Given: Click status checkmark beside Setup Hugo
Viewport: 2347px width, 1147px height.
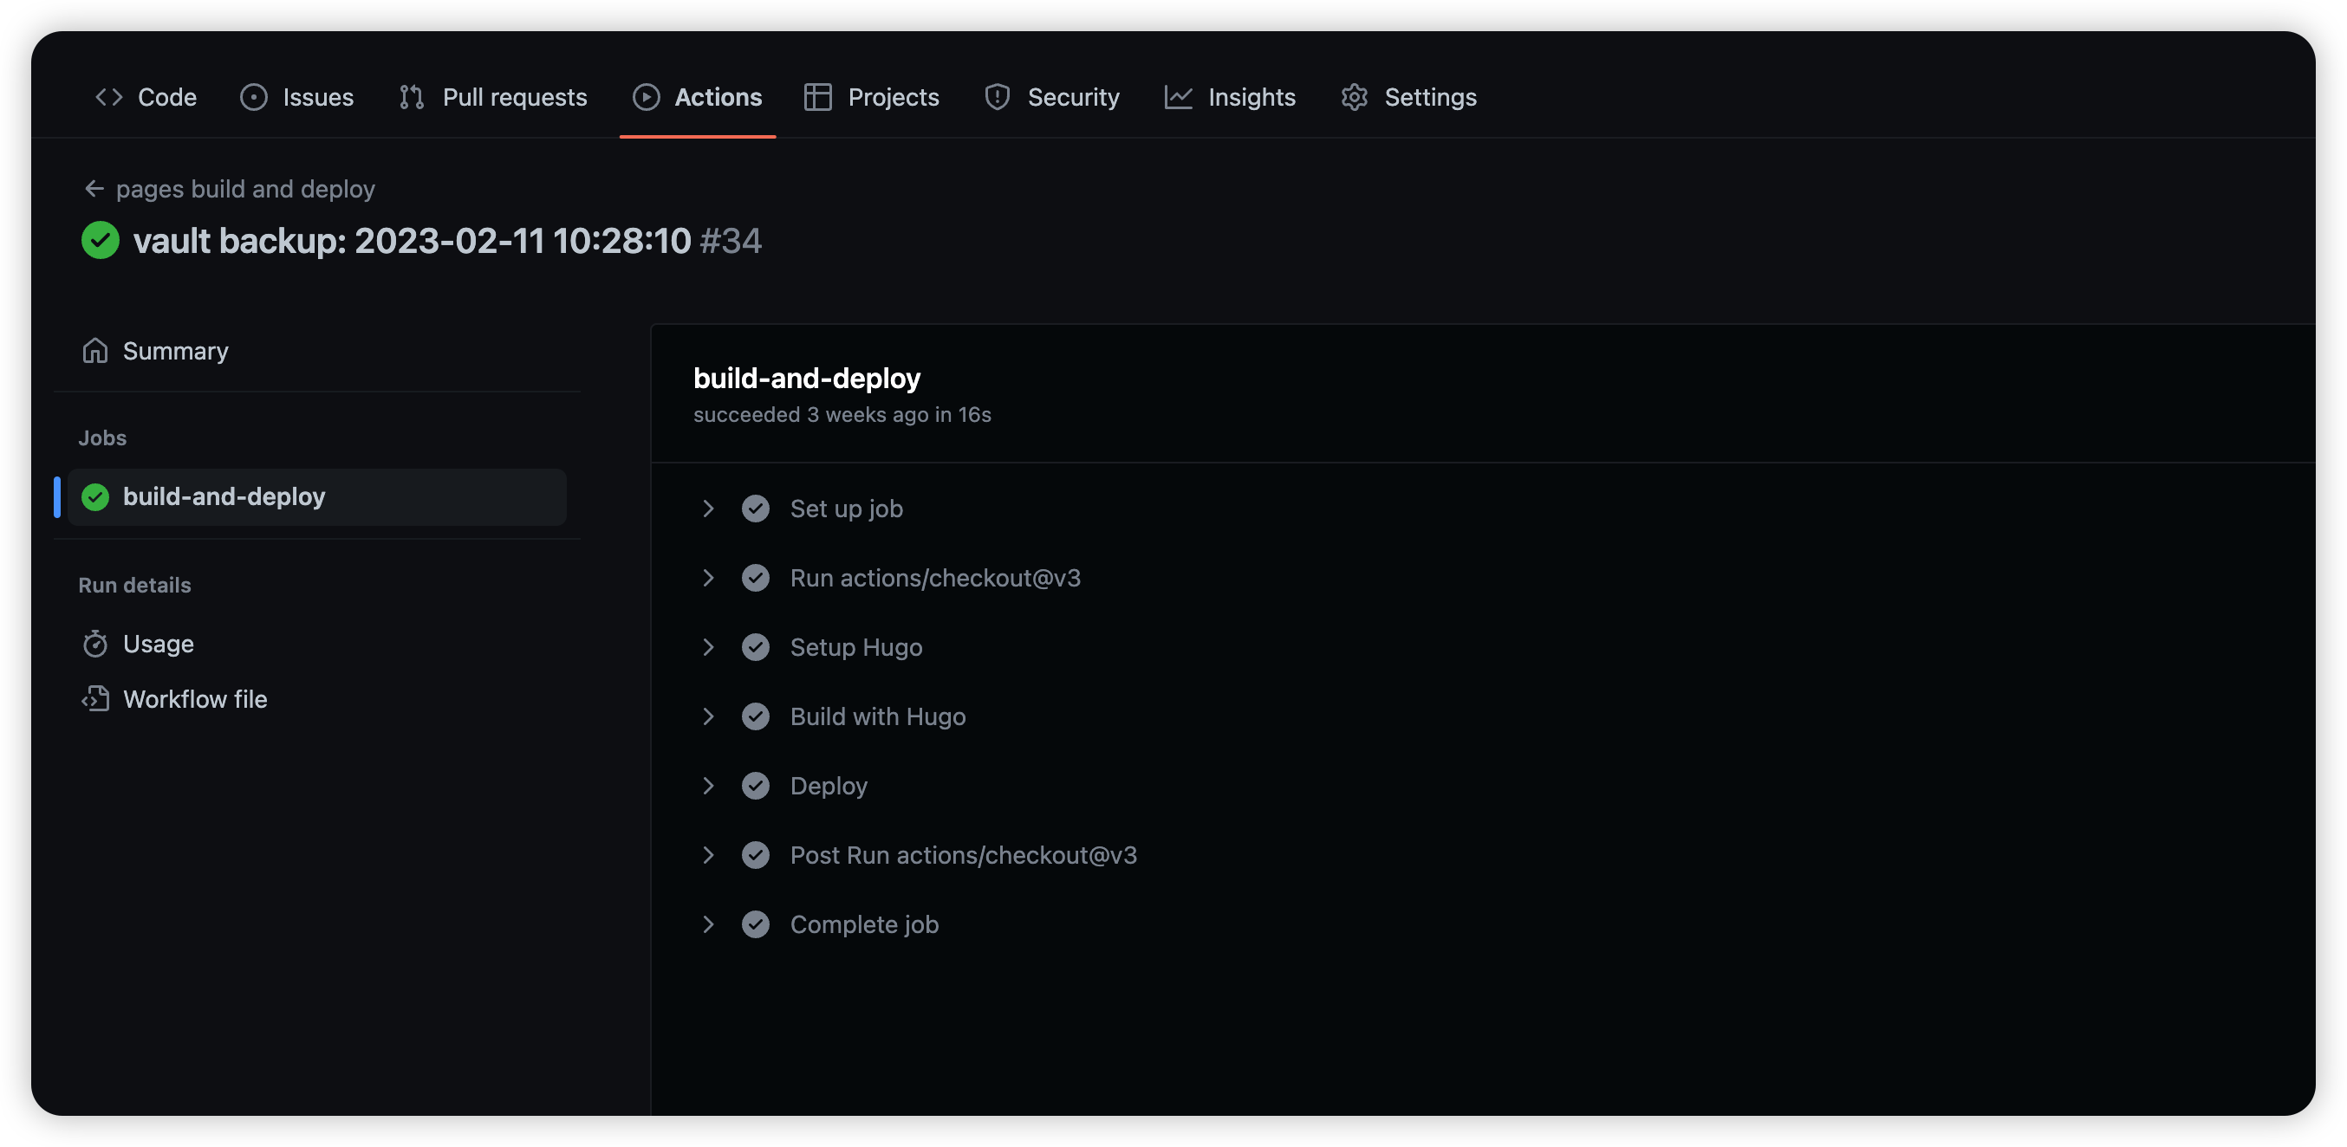Looking at the screenshot, I should tap(755, 647).
